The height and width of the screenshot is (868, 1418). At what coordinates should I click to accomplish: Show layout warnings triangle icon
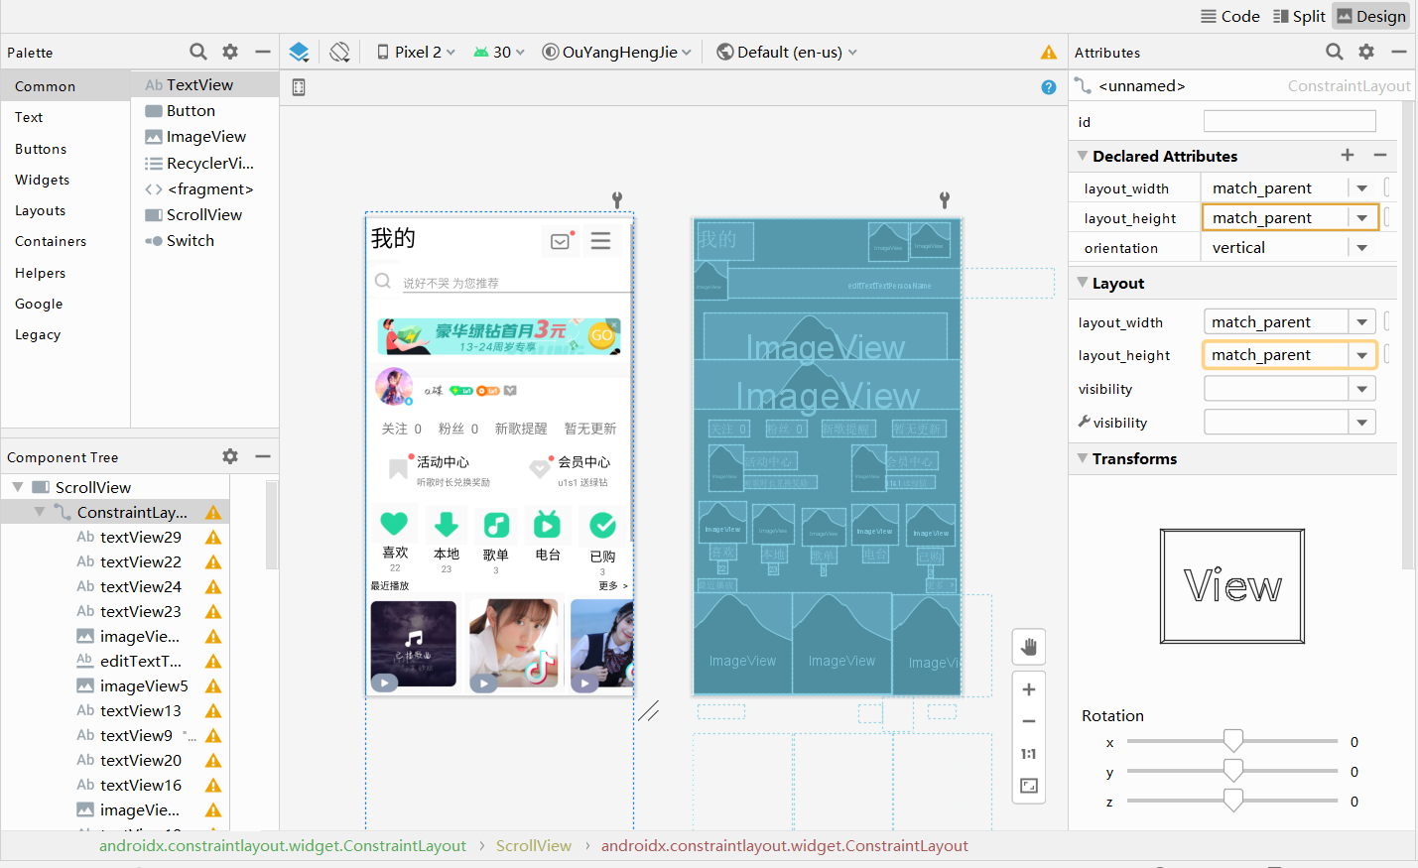click(1049, 52)
